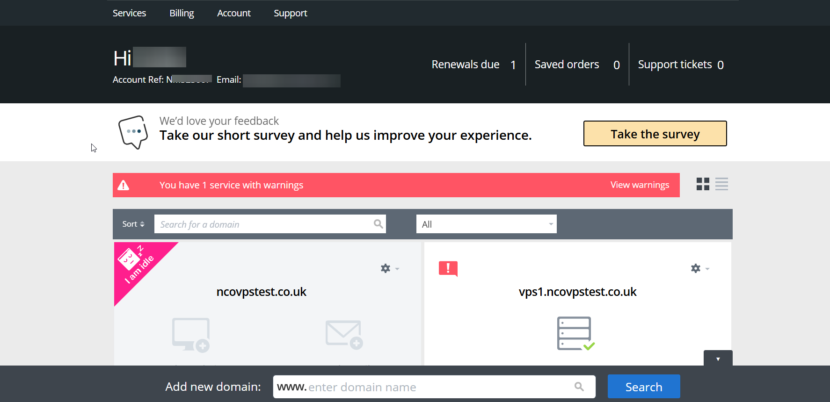Click the Take the survey button

pos(655,134)
